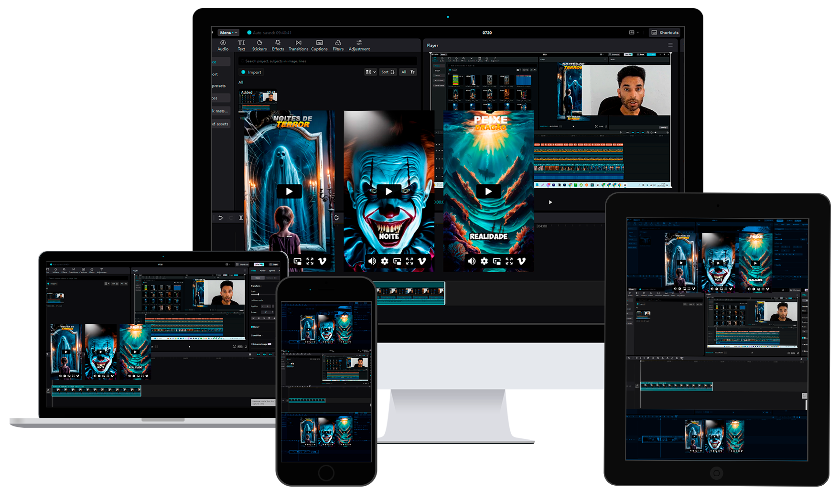Open settings gear on the REALIDADE video
This screenshot has width=840, height=500.
tap(484, 261)
